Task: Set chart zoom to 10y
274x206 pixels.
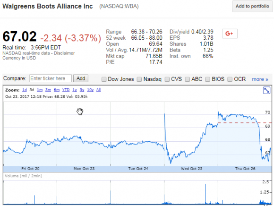Action: pyautogui.click(x=90, y=90)
